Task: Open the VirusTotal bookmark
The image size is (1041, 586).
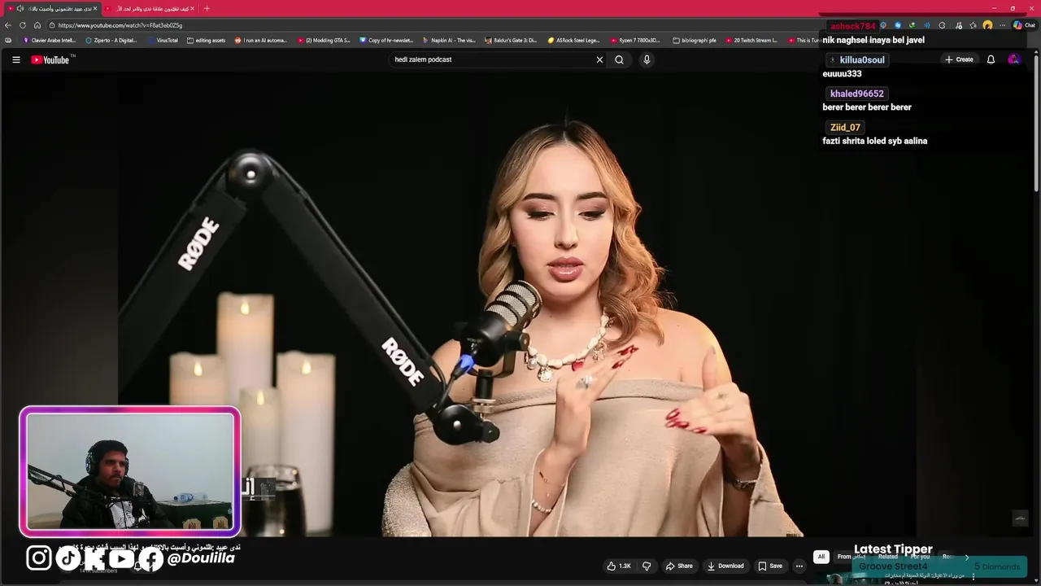Action: point(163,40)
